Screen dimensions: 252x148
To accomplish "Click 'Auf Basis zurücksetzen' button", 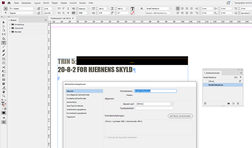I will (x=180, y=116).
